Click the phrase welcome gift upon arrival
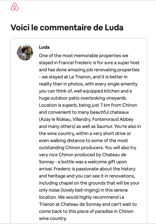156x224 pixels. [107, 162]
